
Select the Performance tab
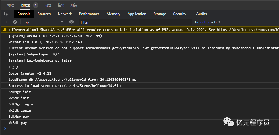pos(89,14)
